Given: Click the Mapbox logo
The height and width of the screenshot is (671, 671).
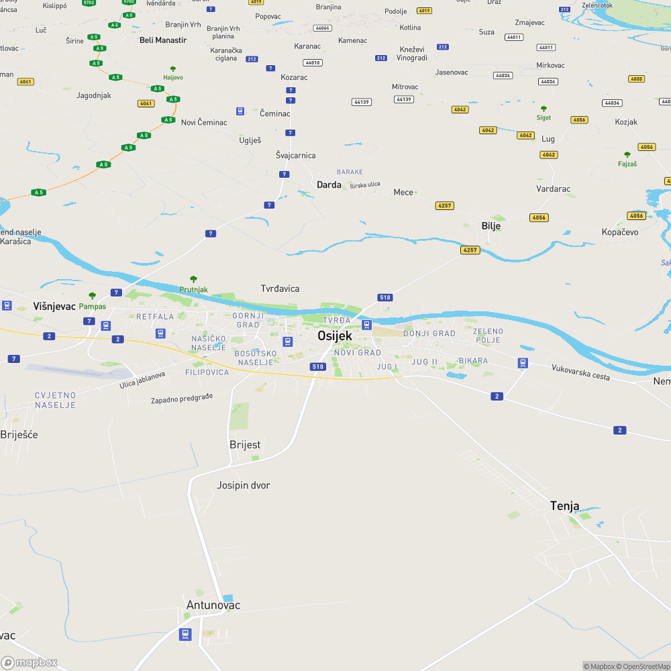Looking at the screenshot, I should tap(29, 663).
